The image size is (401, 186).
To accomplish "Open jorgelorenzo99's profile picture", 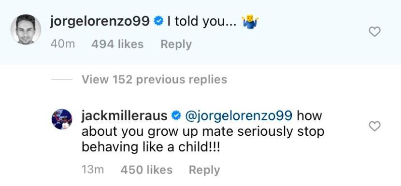I will [26, 29].
